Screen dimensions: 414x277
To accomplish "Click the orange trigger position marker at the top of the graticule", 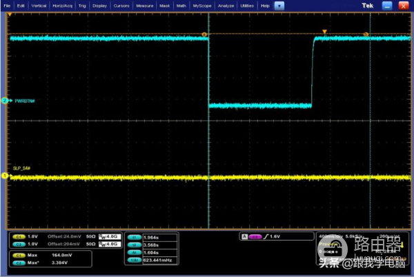I will [324, 31].
